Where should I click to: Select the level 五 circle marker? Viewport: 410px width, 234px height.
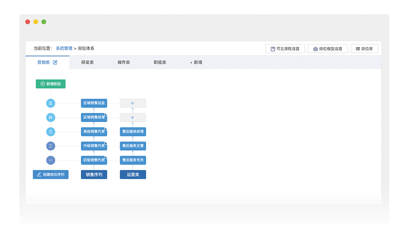[51, 103]
